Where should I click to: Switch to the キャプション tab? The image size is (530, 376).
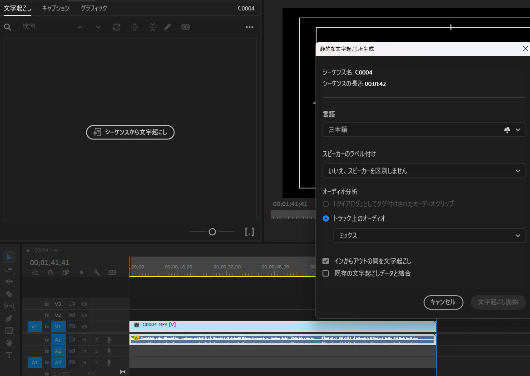(55, 8)
